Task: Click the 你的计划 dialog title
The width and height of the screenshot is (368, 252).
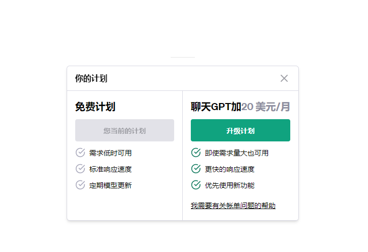Action: tap(91, 78)
